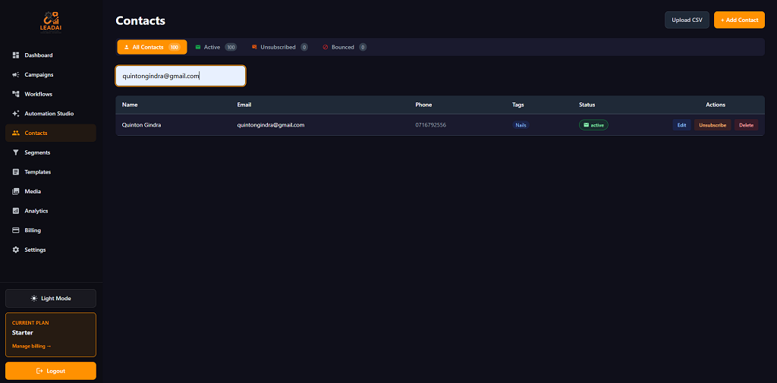777x383 pixels.
Task: Click the Campaigns megaphone icon
Action: point(16,75)
